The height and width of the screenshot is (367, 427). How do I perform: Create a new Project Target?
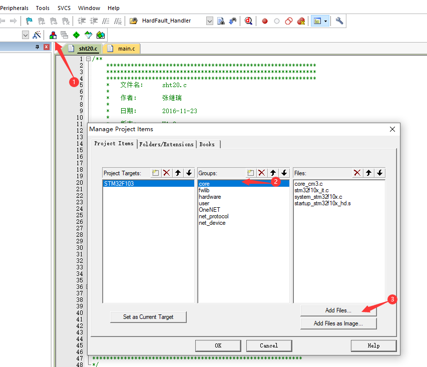coord(156,173)
